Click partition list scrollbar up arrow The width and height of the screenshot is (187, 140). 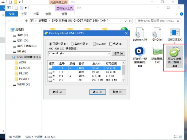click(123, 63)
